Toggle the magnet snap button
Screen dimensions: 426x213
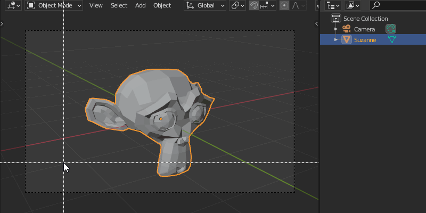pos(254,5)
